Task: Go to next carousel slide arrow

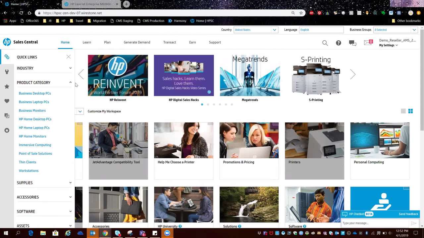Action: click(353, 74)
